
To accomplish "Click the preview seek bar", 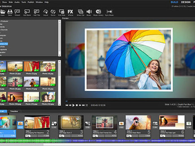I will point(130,101).
